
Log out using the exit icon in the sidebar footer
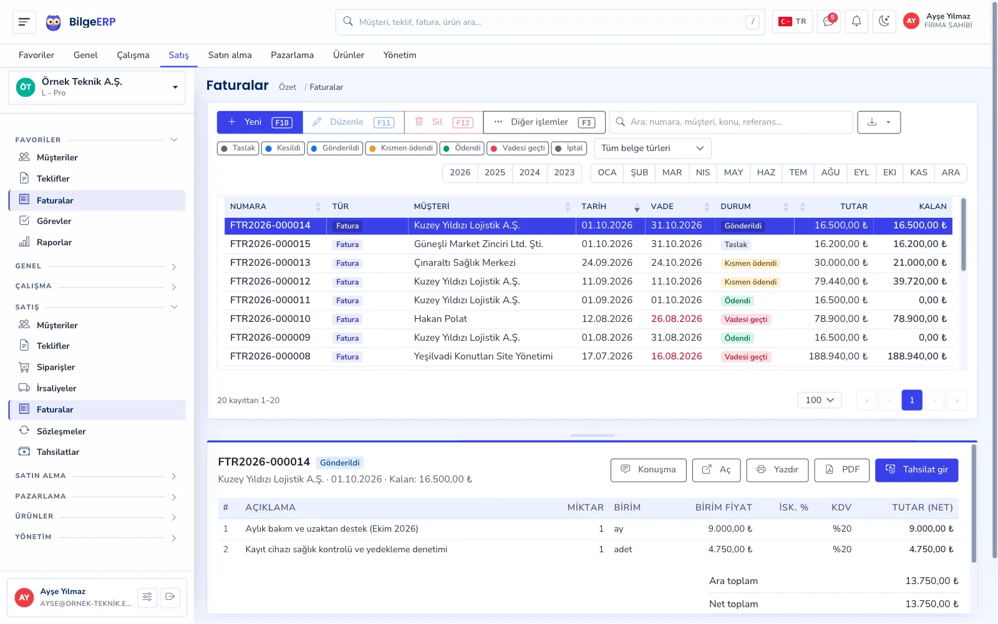pyautogui.click(x=170, y=597)
